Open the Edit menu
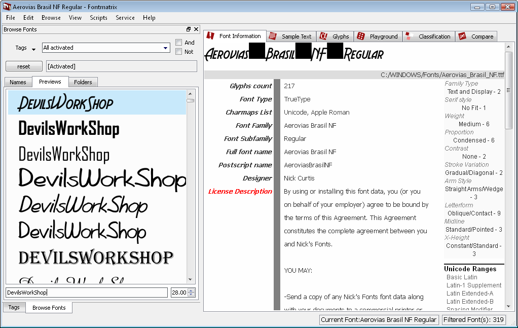The height and width of the screenshot is (328, 518). point(28,18)
